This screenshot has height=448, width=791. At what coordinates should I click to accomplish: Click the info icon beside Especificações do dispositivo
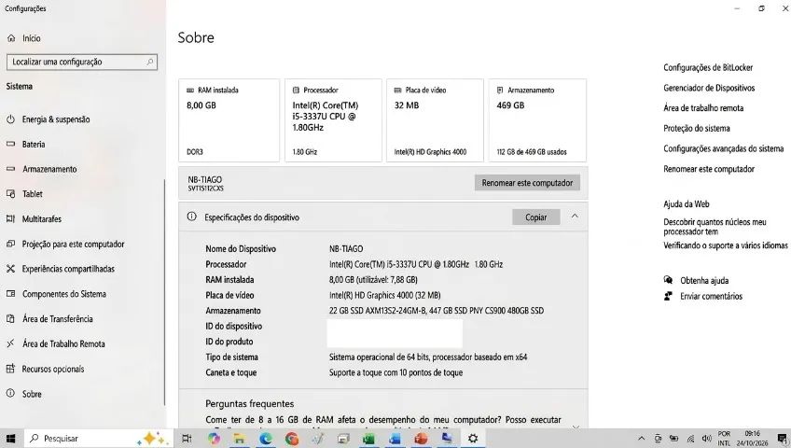(x=192, y=217)
